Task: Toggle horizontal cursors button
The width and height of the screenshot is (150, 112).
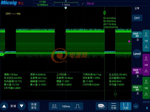Action: pyautogui.click(x=113, y=106)
